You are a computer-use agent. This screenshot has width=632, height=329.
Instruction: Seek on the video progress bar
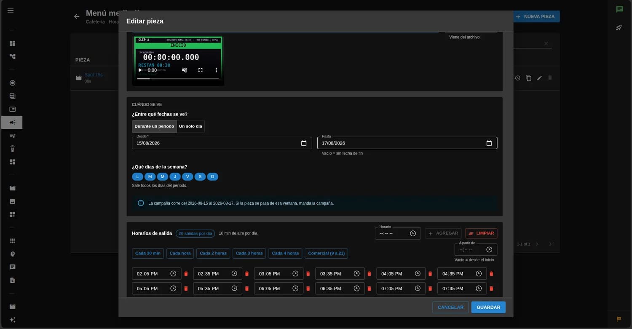coord(178,79)
